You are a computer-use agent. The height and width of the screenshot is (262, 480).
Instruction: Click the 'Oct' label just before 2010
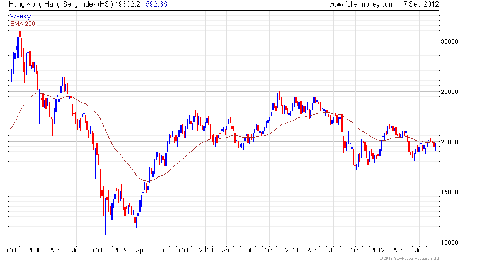coord(184,250)
